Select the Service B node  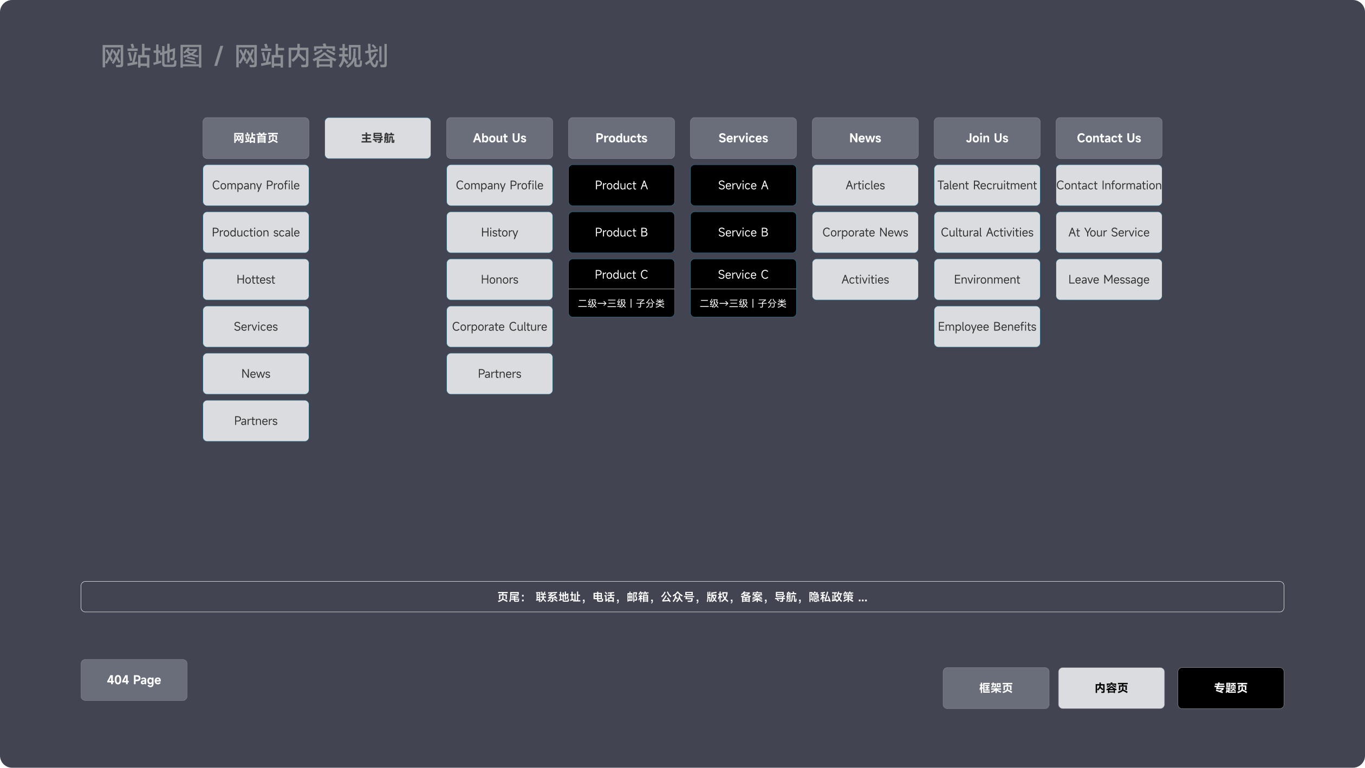(743, 232)
